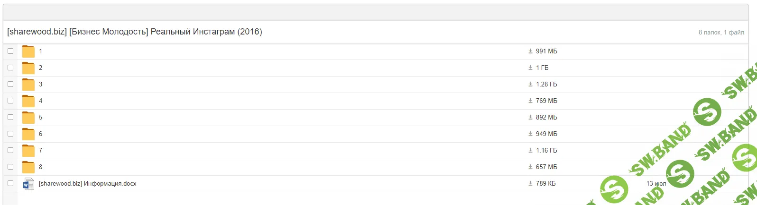Click download arrow next to 789 КБ
Viewport: 757px width, 205px height.
(530, 183)
